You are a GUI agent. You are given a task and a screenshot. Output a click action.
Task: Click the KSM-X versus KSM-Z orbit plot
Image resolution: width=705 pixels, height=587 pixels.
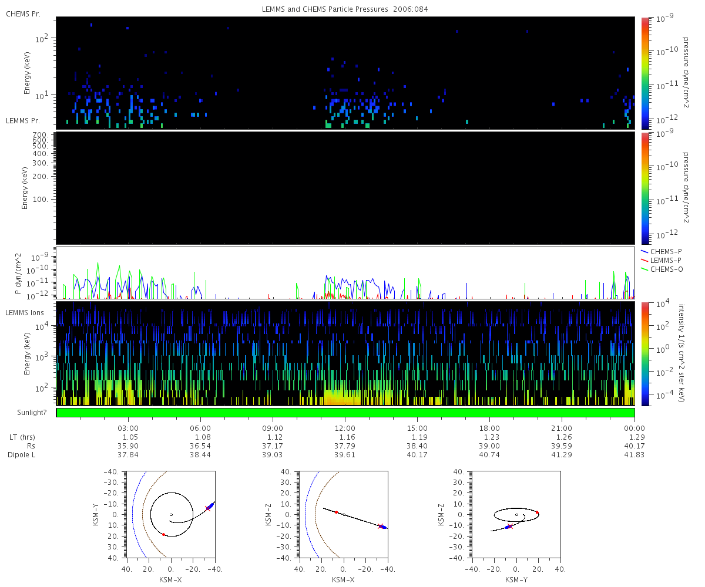pos(344,515)
